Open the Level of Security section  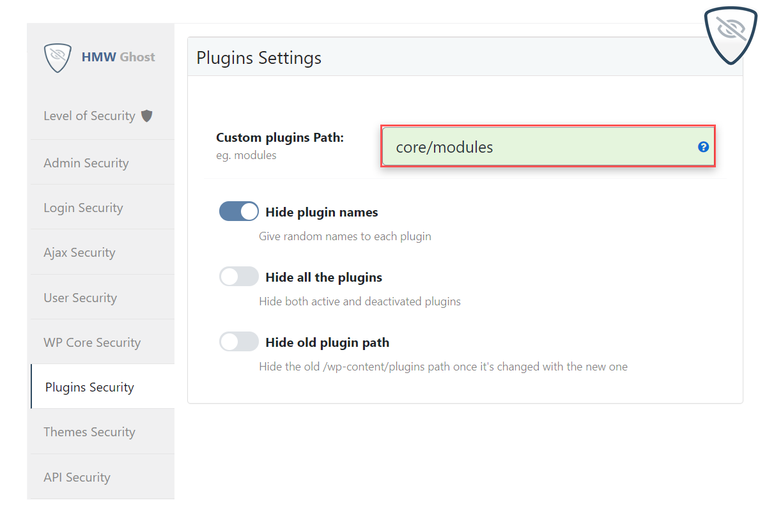coord(89,116)
